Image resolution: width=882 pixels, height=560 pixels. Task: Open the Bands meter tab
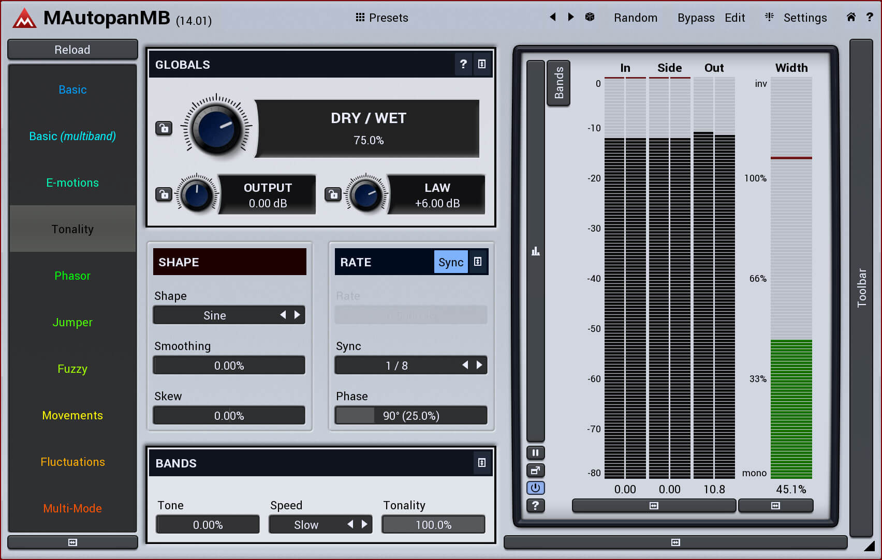(x=558, y=83)
